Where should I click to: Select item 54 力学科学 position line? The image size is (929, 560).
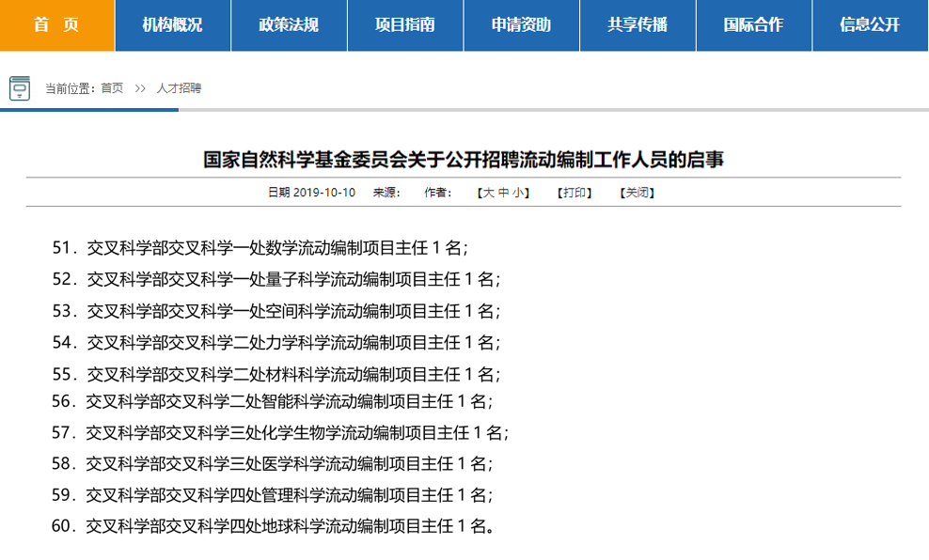[x=276, y=342]
